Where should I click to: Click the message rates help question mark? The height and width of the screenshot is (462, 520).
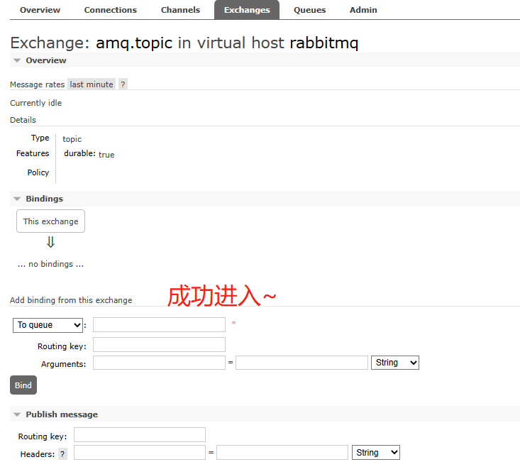pos(123,84)
